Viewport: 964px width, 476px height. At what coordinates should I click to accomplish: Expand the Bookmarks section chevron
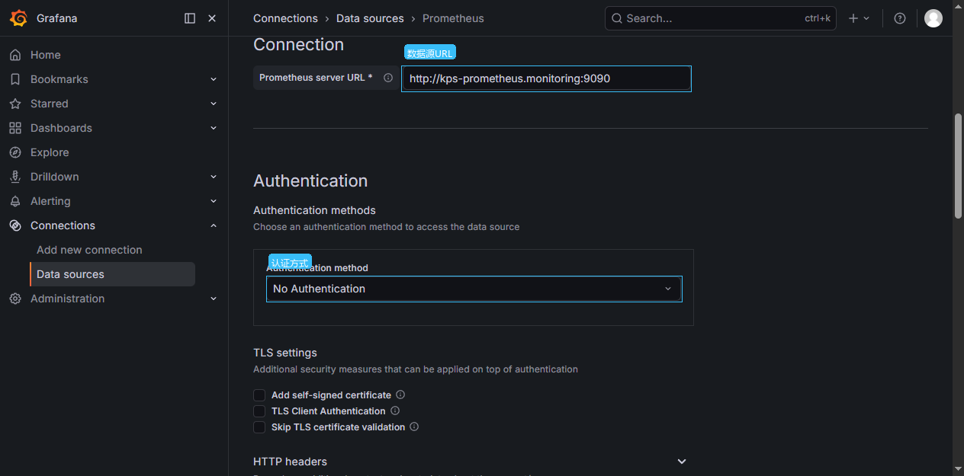tap(214, 79)
